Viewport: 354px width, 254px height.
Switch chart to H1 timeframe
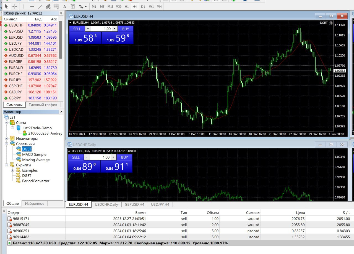pos(127,6)
